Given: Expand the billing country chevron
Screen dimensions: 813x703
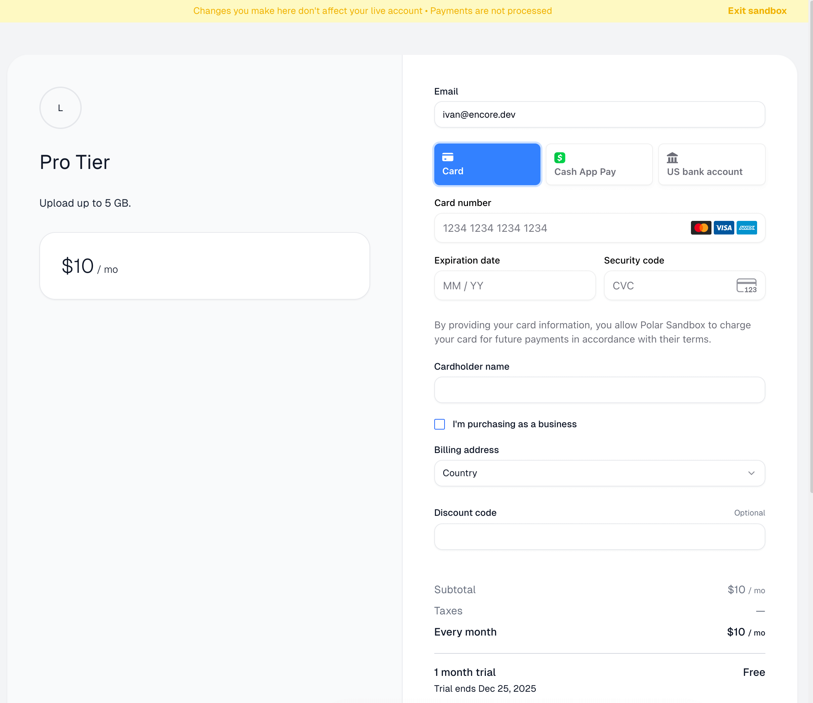Looking at the screenshot, I should [x=751, y=473].
